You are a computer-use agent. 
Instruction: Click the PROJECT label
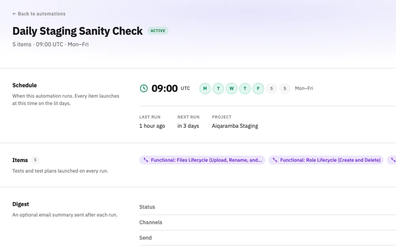[x=222, y=117]
